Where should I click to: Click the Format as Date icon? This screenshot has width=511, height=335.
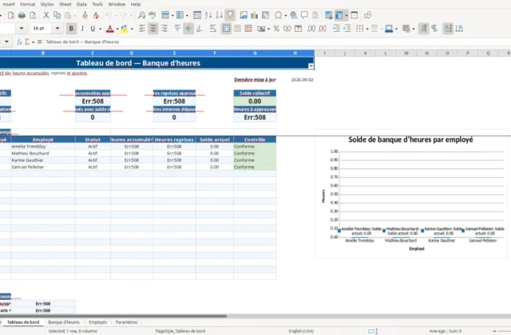[298, 29]
